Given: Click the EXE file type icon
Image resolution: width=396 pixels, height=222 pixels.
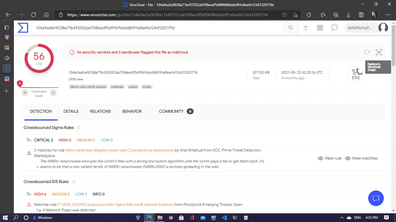Looking at the screenshot, I should click(356, 74).
